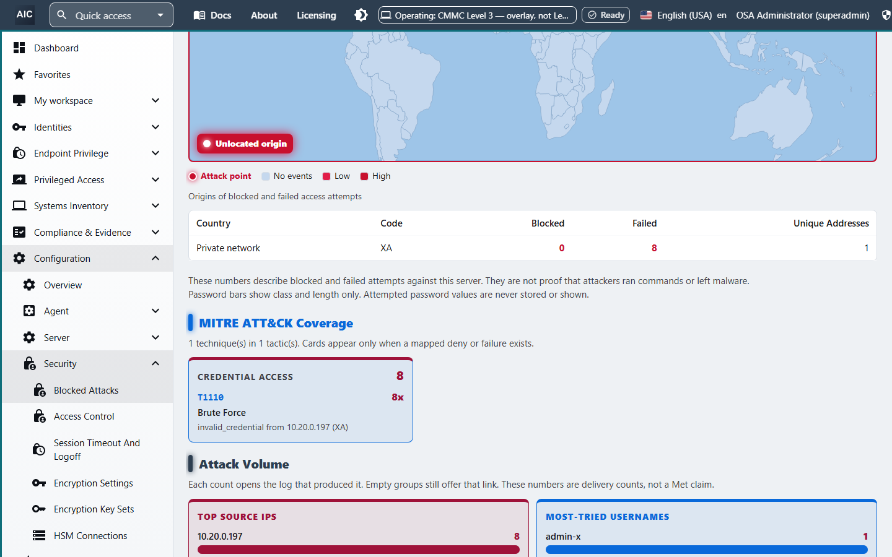Open the Quick access dropdown
This screenshot has height=557, width=892.
tap(111, 15)
